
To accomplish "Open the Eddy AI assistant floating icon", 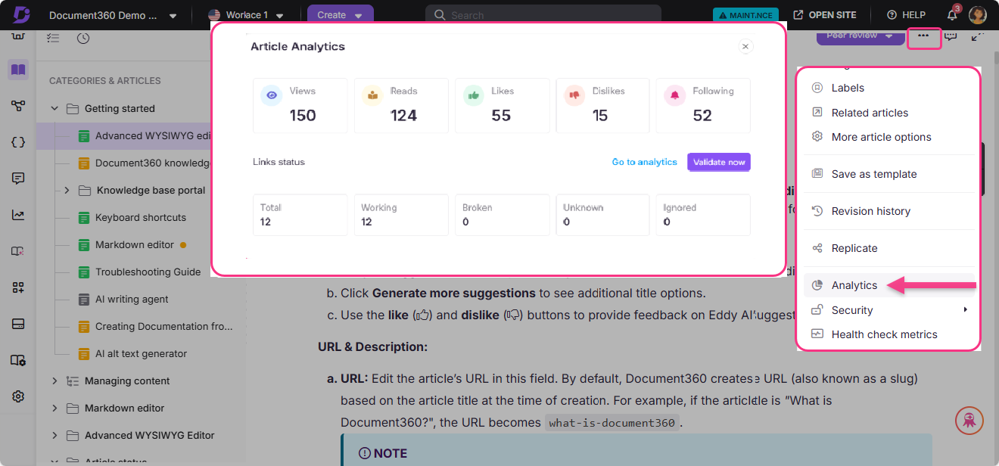I will pyautogui.click(x=969, y=419).
